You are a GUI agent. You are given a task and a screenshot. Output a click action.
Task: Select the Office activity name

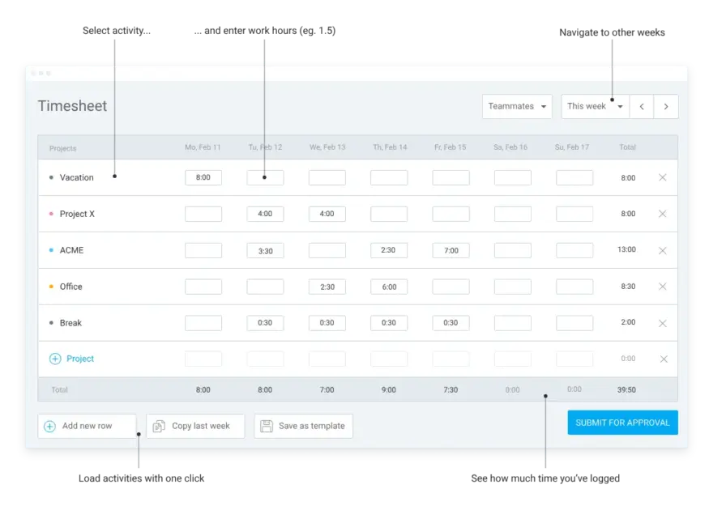71,287
